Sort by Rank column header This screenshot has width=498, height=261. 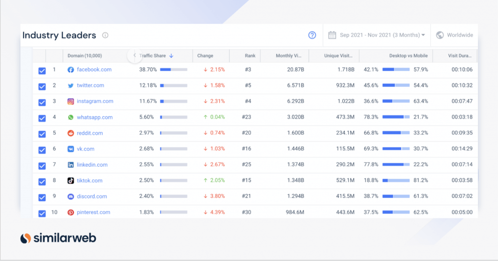[x=250, y=55]
